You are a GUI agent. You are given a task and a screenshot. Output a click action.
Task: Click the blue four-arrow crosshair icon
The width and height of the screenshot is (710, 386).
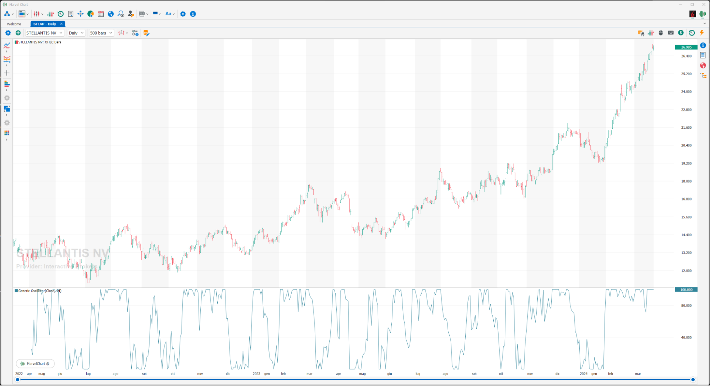[81, 14]
